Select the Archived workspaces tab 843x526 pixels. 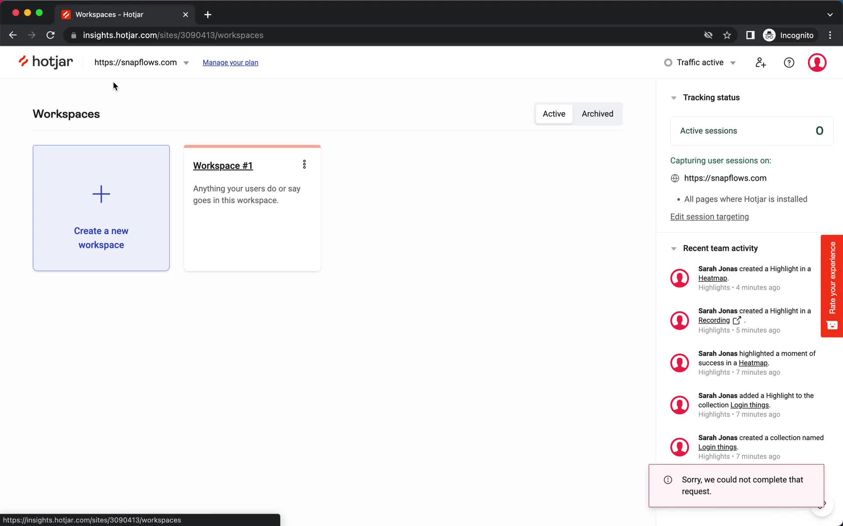coord(597,114)
